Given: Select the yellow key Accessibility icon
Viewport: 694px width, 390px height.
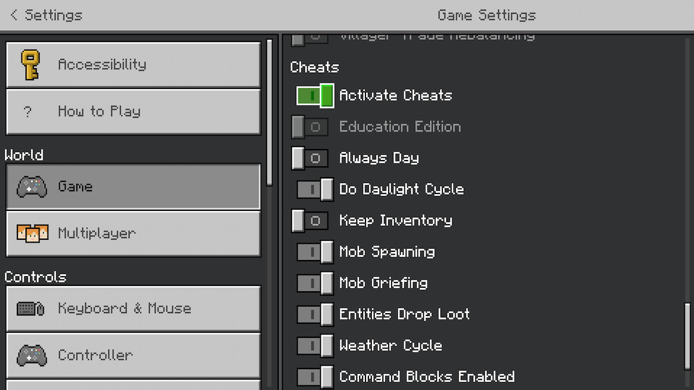Looking at the screenshot, I should pos(31,65).
